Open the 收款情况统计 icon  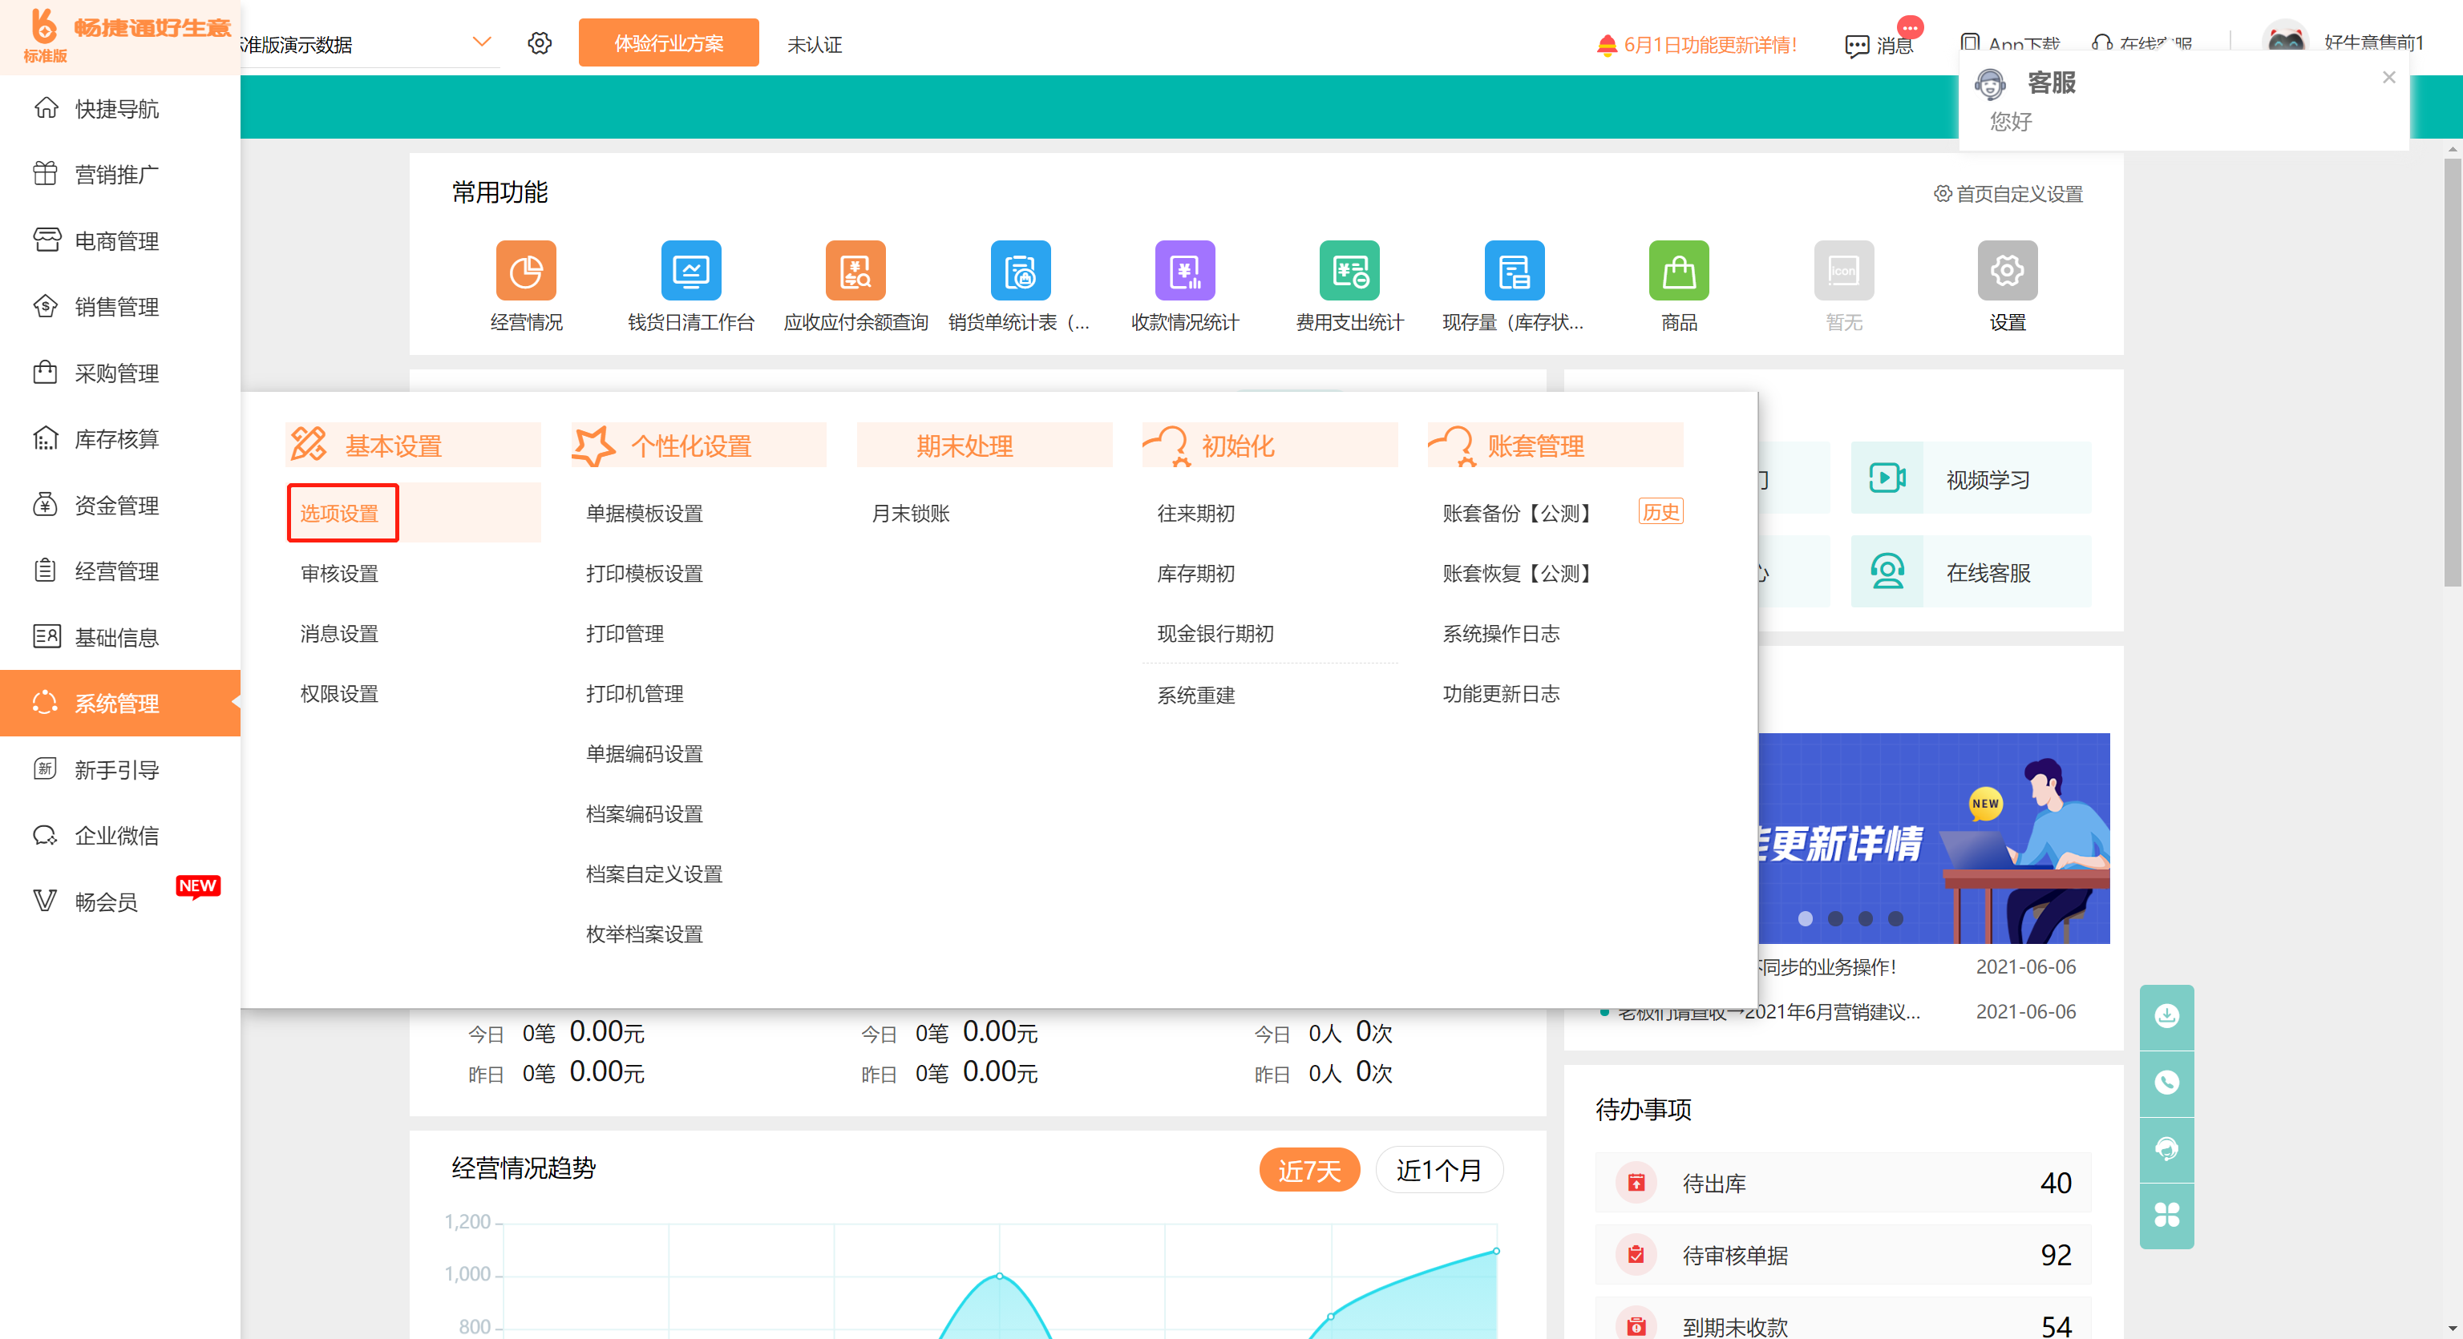point(1185,271)
